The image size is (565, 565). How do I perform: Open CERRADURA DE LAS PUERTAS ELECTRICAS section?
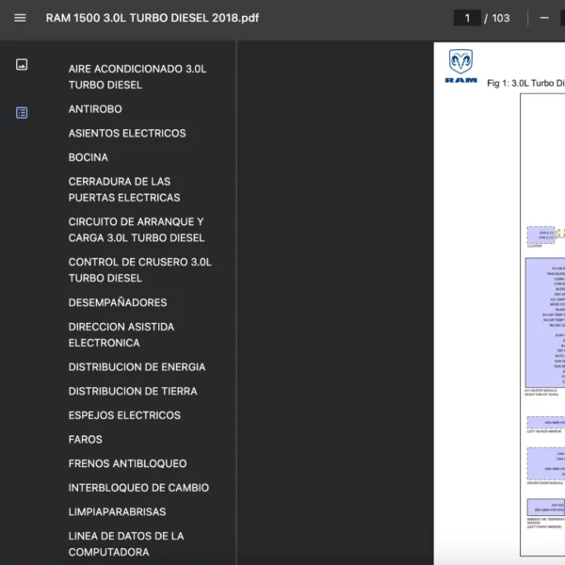point(124,189)
